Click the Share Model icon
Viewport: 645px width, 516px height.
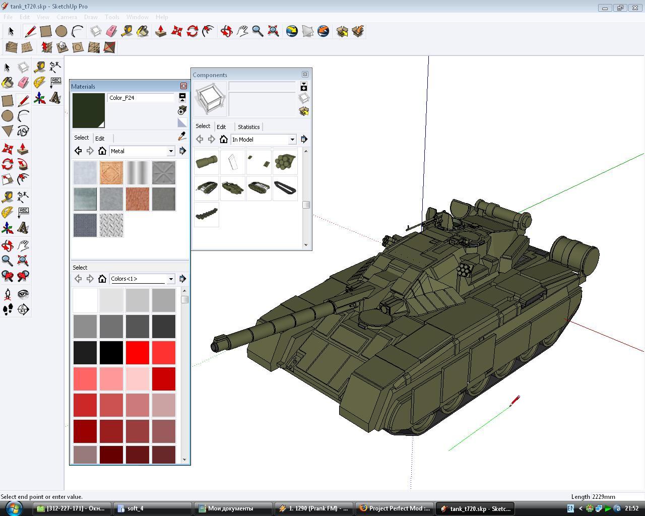[x=358, y=31]
